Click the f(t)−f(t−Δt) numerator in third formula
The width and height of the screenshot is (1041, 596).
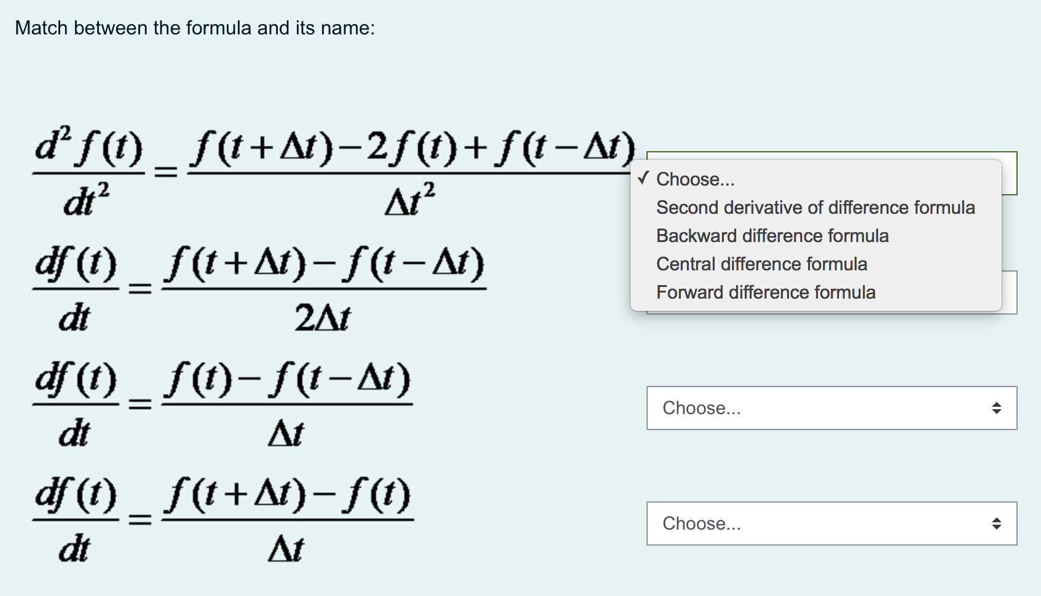point(287,381)
